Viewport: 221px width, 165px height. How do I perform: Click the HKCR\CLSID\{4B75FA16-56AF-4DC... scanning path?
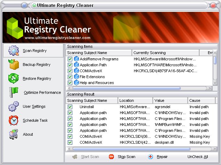pyautogui.click(x=165, y=71)
